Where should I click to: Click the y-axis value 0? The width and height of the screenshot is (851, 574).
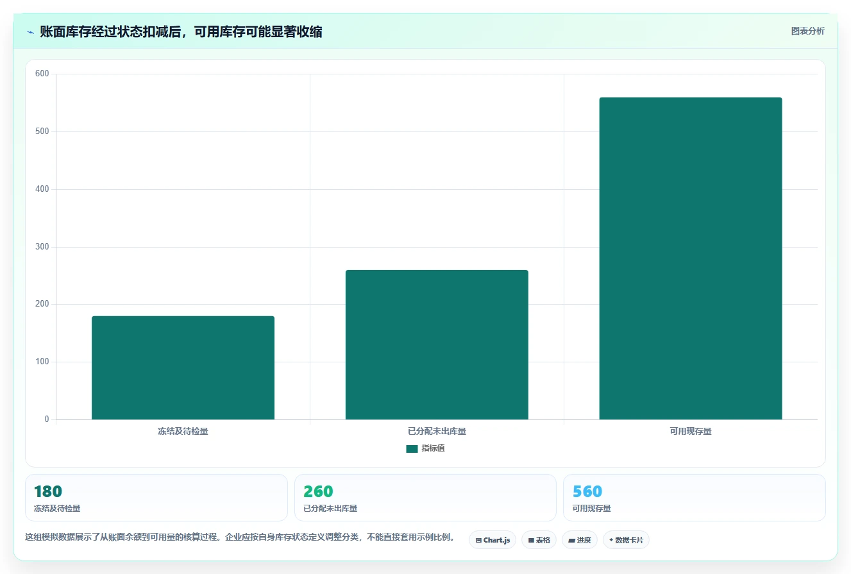pos(47,419)
